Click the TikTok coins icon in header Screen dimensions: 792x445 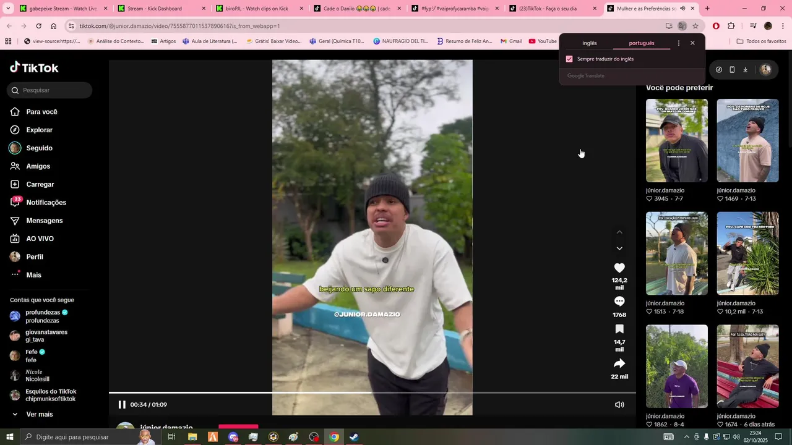click(718, 70)
